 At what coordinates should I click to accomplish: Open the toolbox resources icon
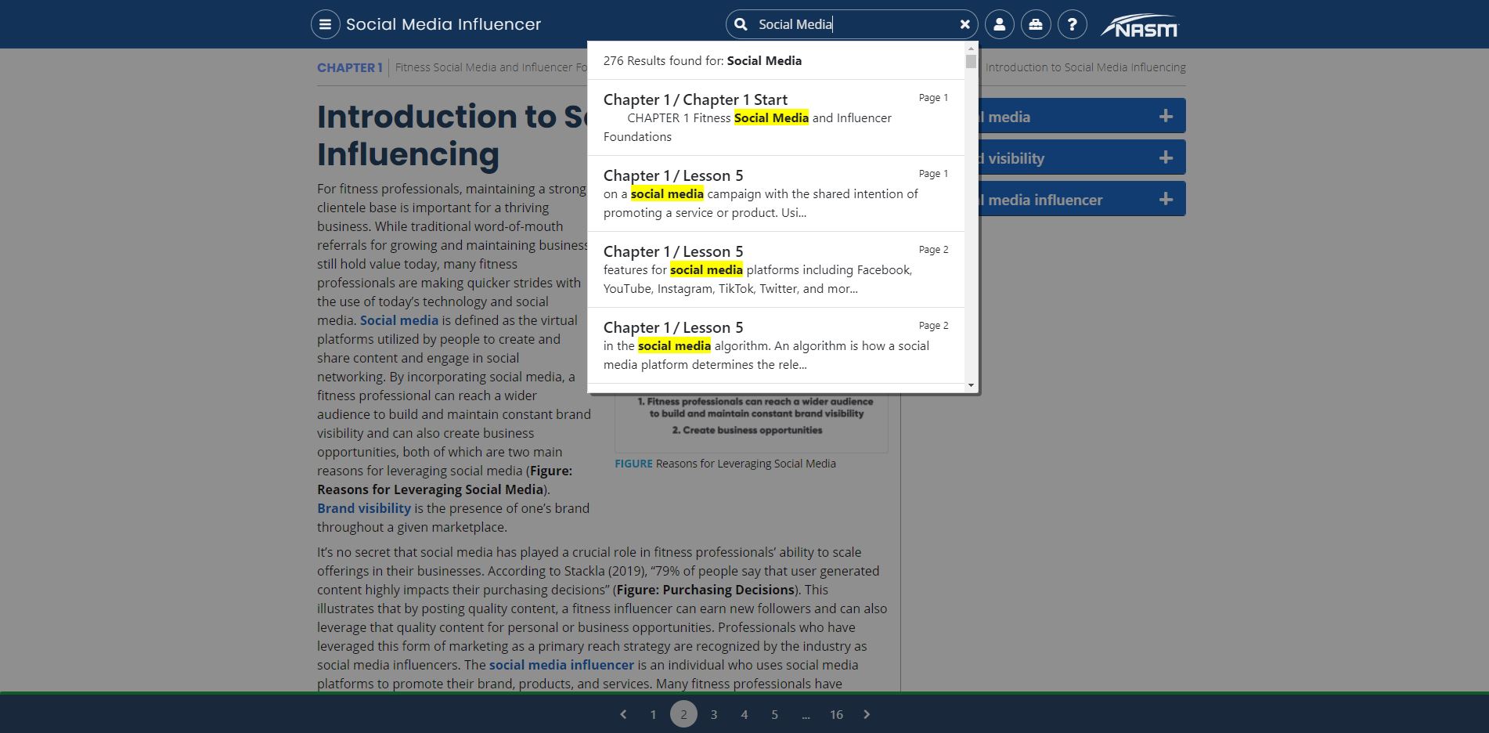click(1036, 24)
